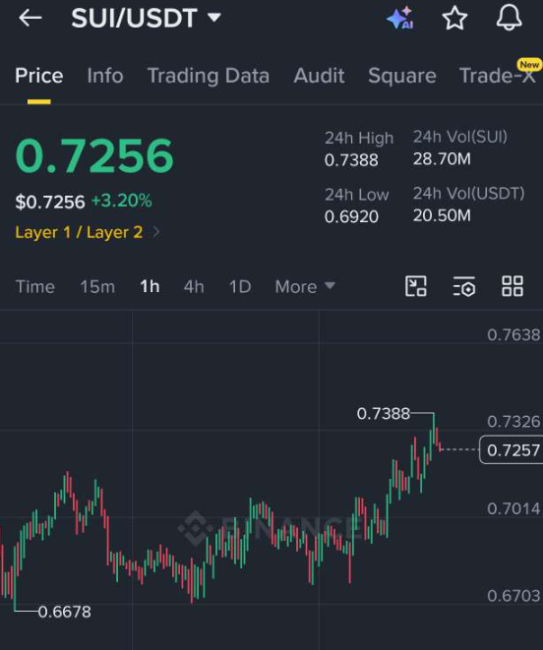This screenshot has width=543, height=650.
Task: Click the 0.7388 chart high label
Action: click(x=384, y=413)
